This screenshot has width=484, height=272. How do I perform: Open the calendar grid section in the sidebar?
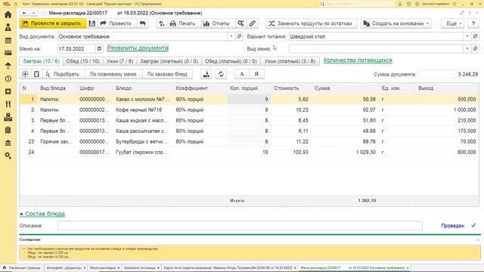pos(8,40)
